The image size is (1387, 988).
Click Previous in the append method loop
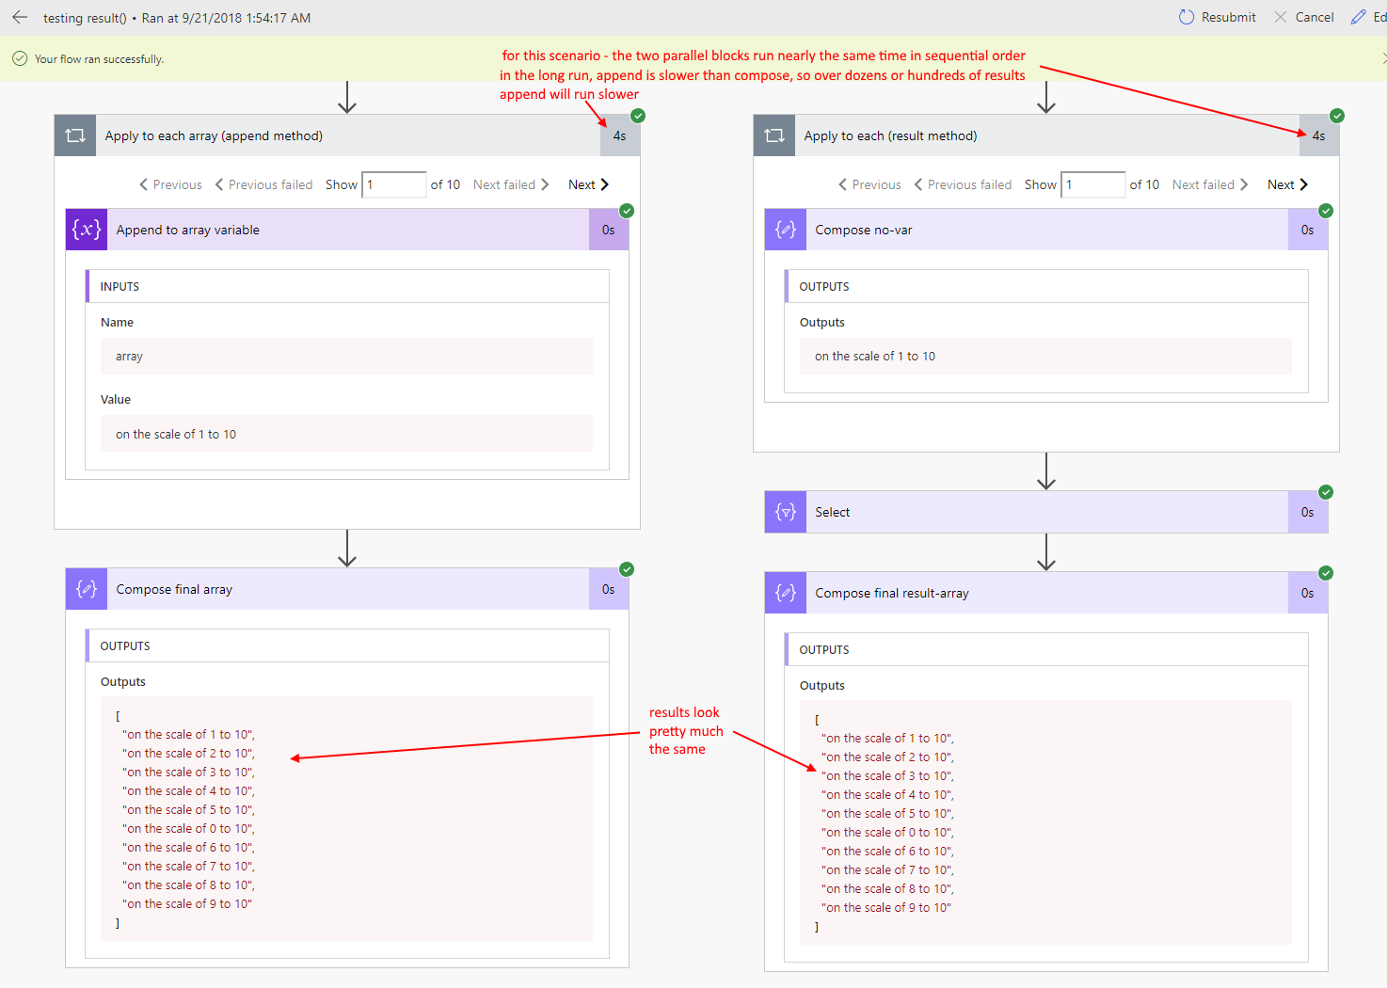click(171, 184)
